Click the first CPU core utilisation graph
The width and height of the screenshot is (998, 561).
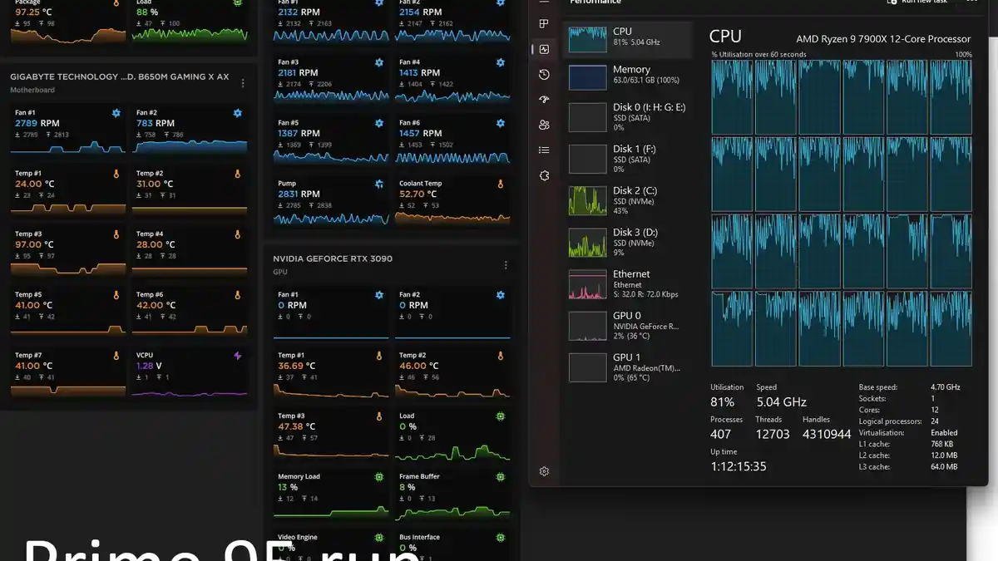(x=732, y=97)
